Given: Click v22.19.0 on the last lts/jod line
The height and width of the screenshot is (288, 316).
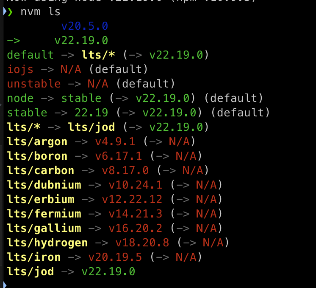Looking at the screenshot, I should coord(108,271).
